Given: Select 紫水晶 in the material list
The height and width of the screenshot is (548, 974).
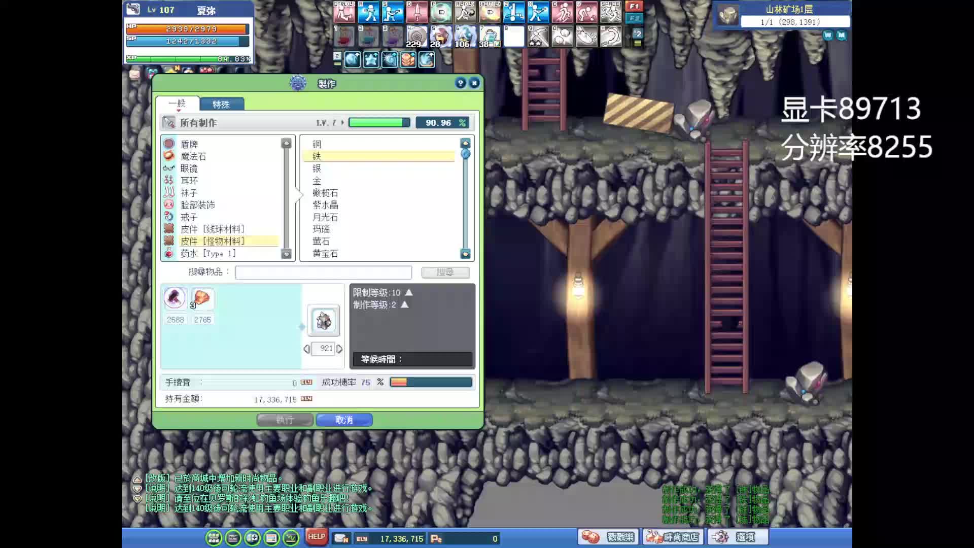Looking at the screenshot, I should [325, 205].
